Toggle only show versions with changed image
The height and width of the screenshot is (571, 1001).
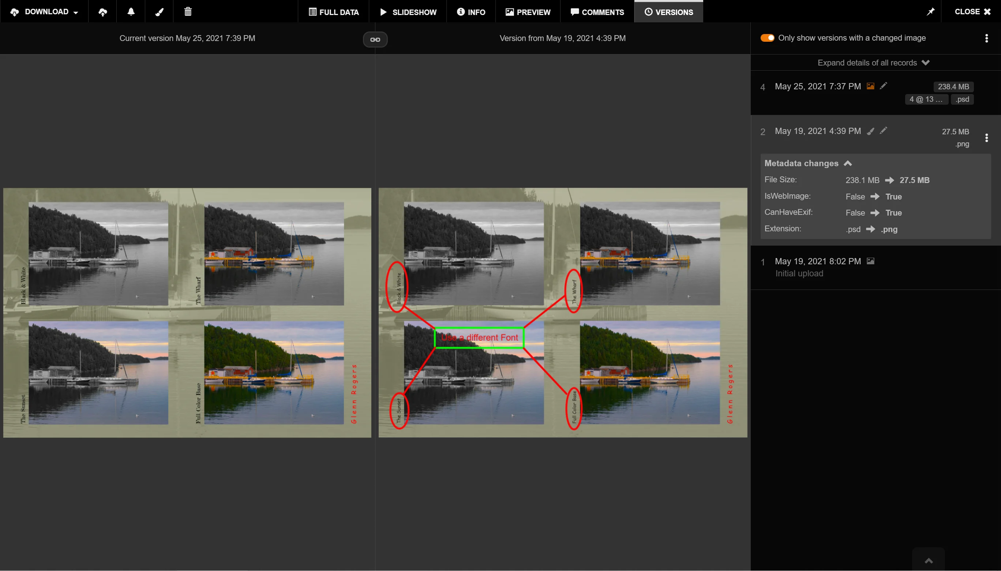tap(767, 38)
